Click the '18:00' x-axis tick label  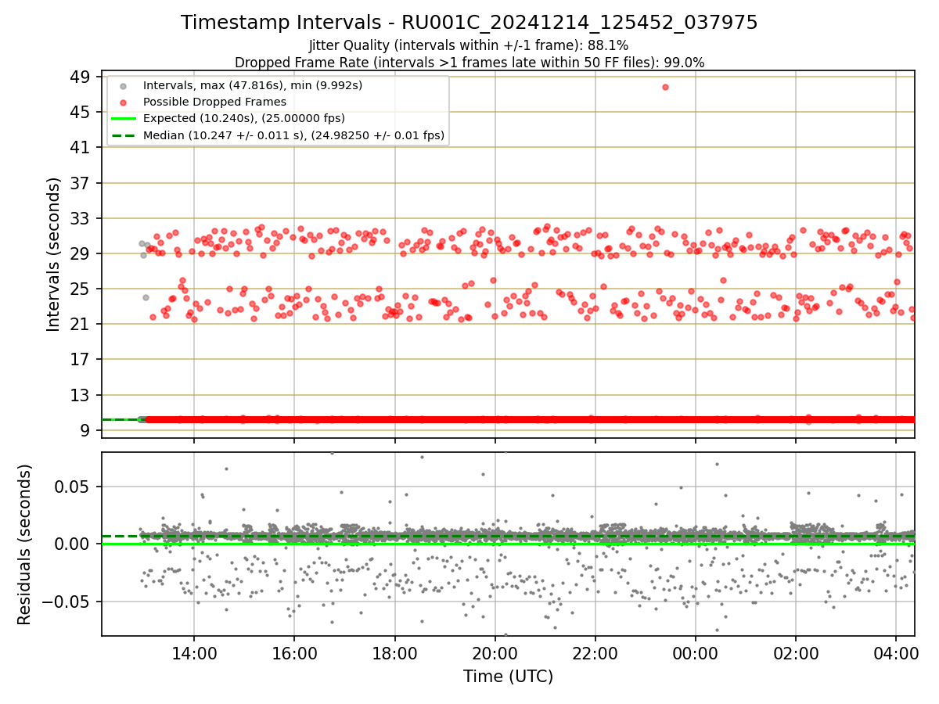pyautogui.click(x=394, y=652)
